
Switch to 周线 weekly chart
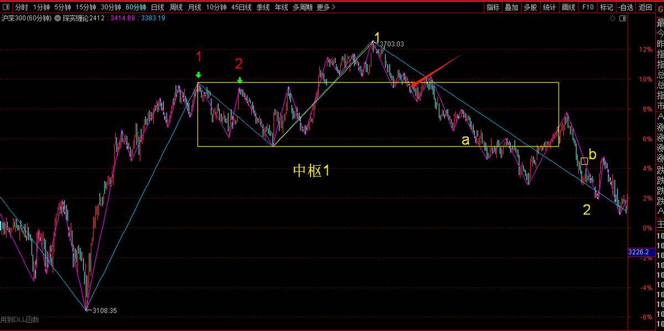pyautogui.click(x=176, y=7)
